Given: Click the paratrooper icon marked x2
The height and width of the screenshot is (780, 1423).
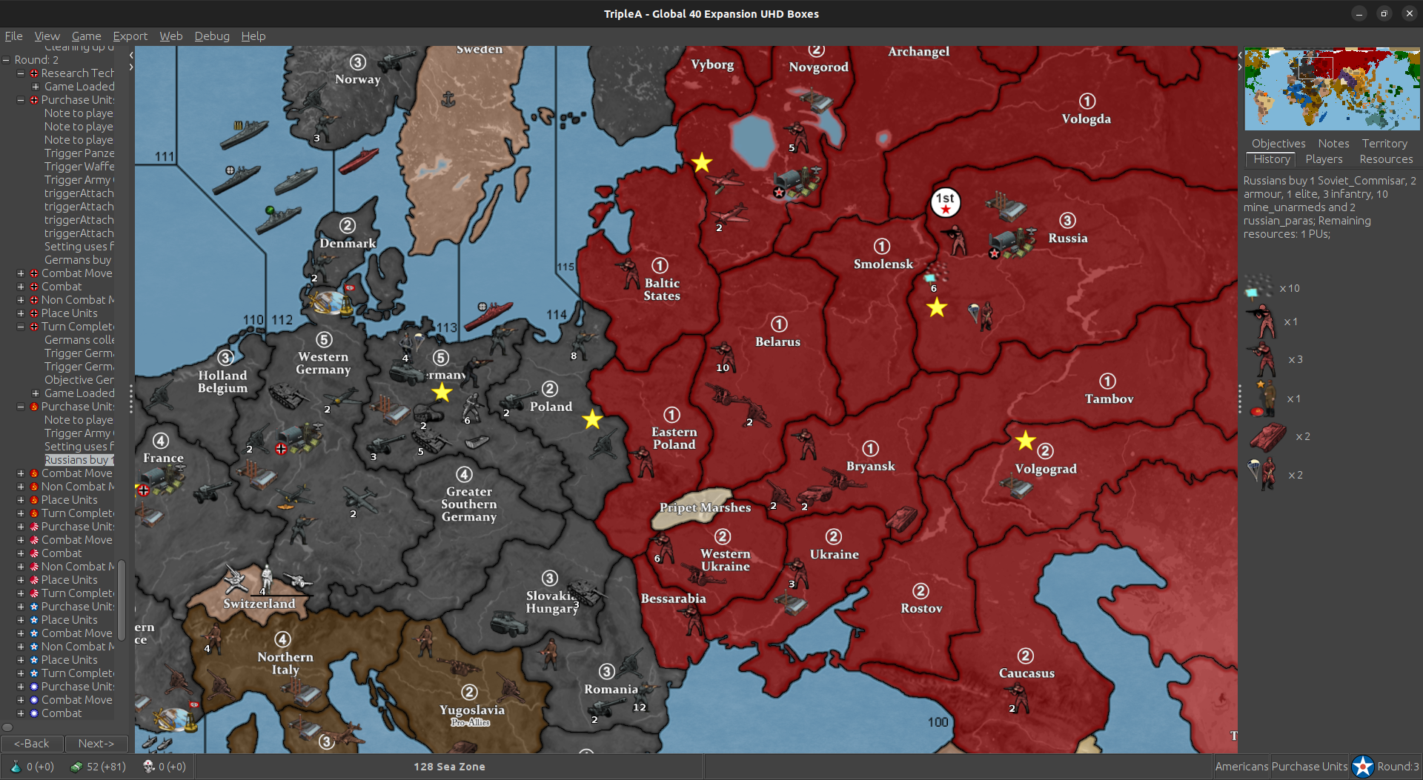Looking at the screenshot, I should tap(1263, 475).
